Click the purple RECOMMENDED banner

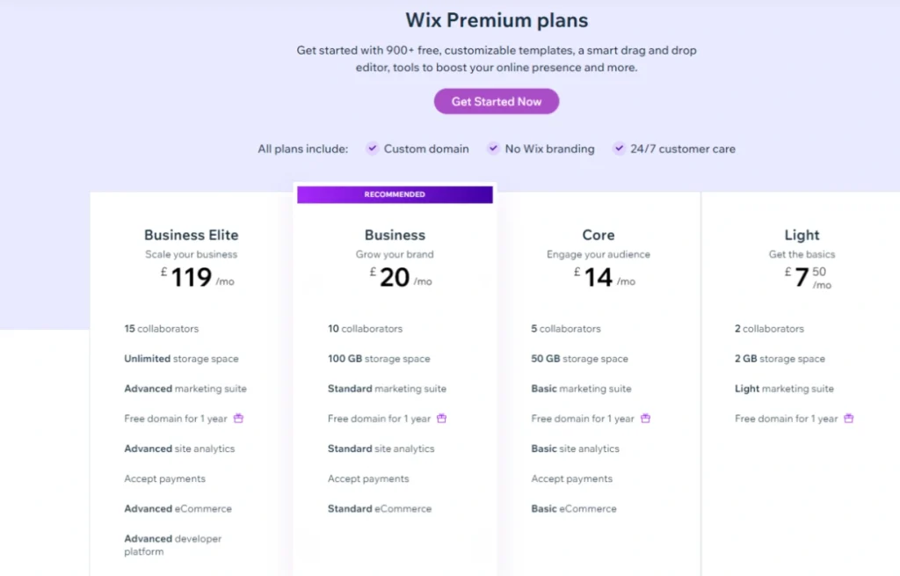pos(395,193)
